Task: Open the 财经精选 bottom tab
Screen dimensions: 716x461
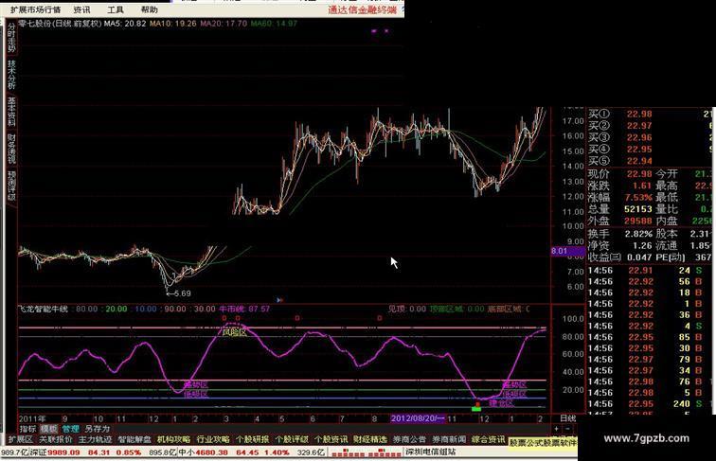Action: 370,439
